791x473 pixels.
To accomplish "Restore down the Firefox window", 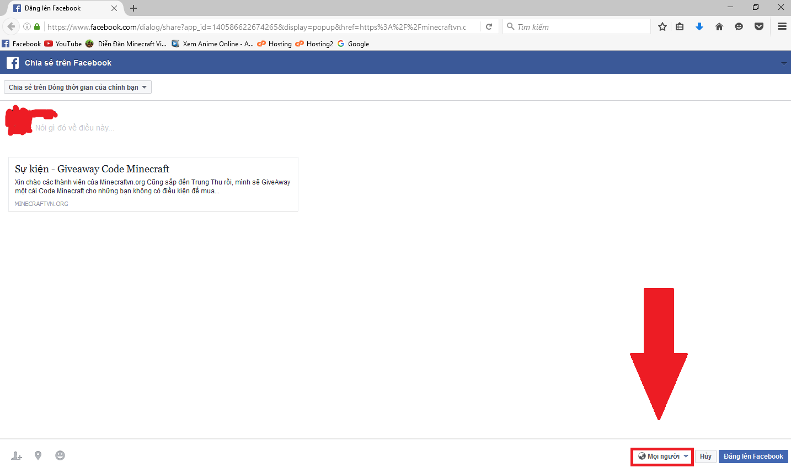I will 756,7.
